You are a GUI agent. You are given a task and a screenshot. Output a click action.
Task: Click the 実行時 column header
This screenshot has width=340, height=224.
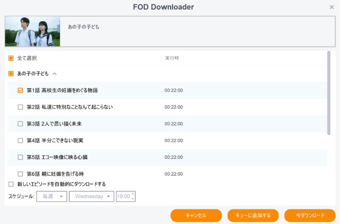[172, 58]
